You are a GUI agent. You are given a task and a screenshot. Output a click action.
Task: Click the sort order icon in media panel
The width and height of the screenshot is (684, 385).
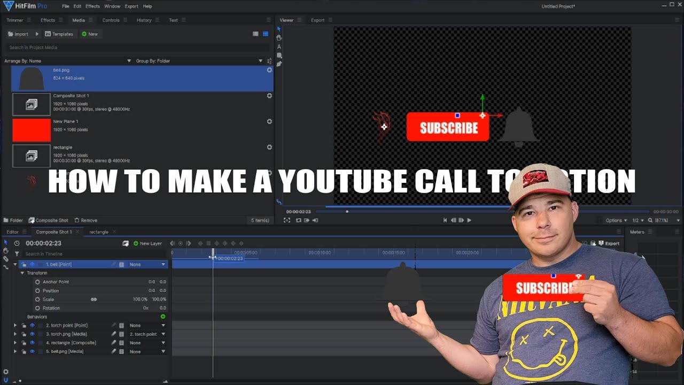pyautogui.click(x=269, y=61)
